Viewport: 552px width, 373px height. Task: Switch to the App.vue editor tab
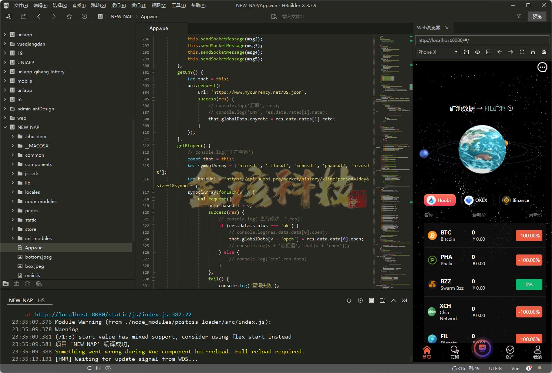(159, 29)
